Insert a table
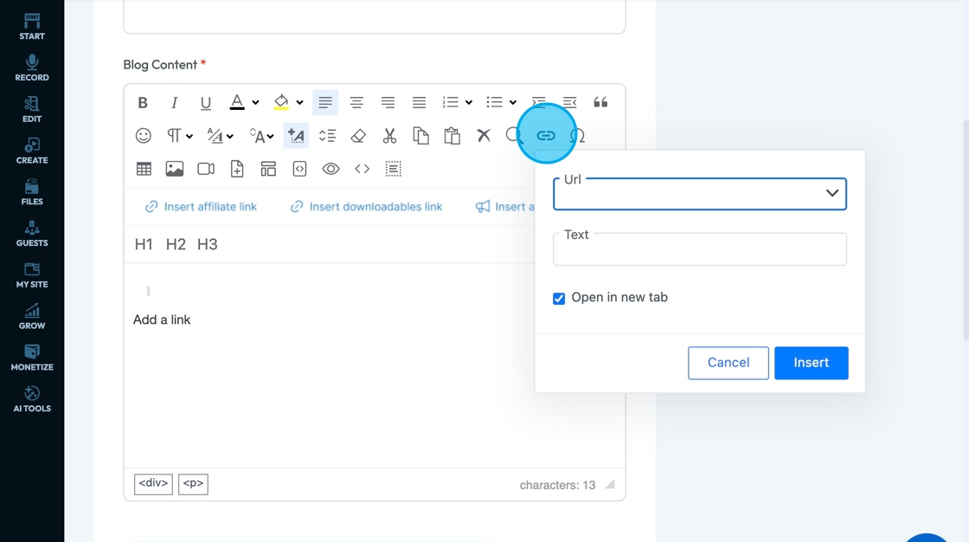This screenshot has width=969, height=542. point(144,169)
